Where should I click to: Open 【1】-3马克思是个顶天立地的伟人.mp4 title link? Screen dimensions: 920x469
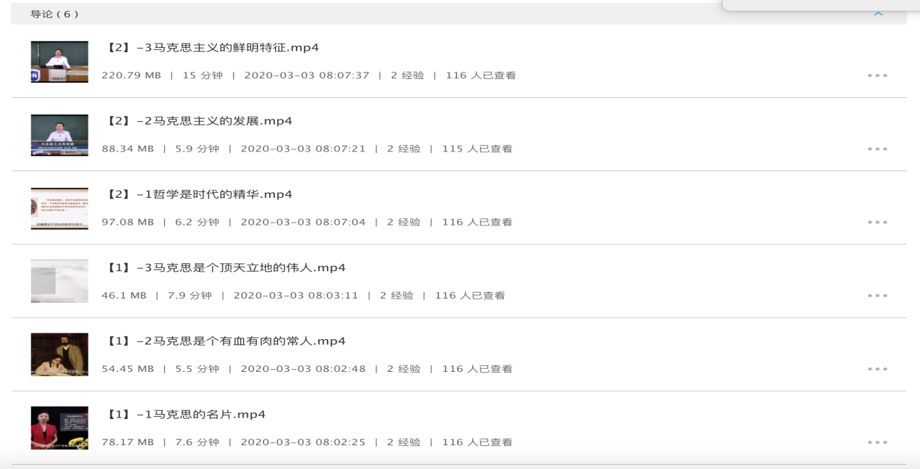[x=226, y=267]
